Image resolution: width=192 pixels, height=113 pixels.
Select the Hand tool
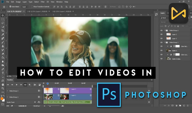tap(3, 84)
